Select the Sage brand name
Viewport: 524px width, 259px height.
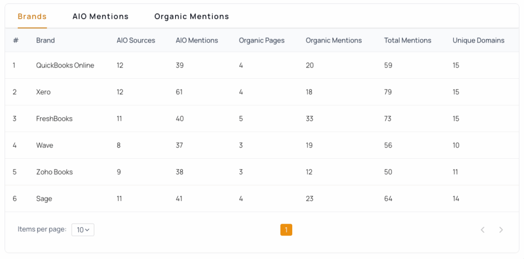coord(44,199)
